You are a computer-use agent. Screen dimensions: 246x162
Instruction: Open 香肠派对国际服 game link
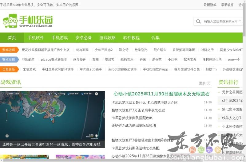[x=184, y=50]
